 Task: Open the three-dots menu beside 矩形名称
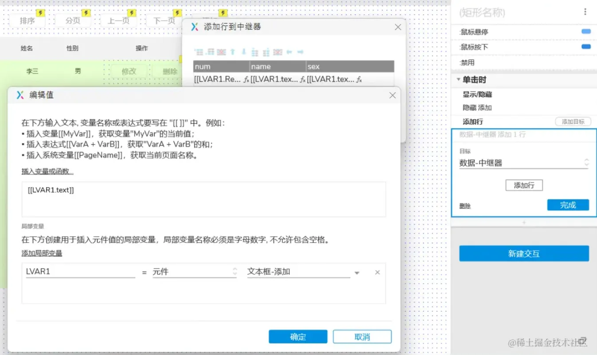pyautogui.click(x=585, y=12)
